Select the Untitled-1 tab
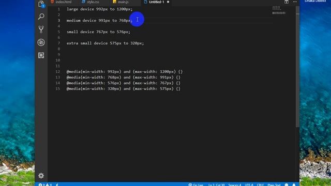This screenshot has height=186, width=331. point(156,2)
